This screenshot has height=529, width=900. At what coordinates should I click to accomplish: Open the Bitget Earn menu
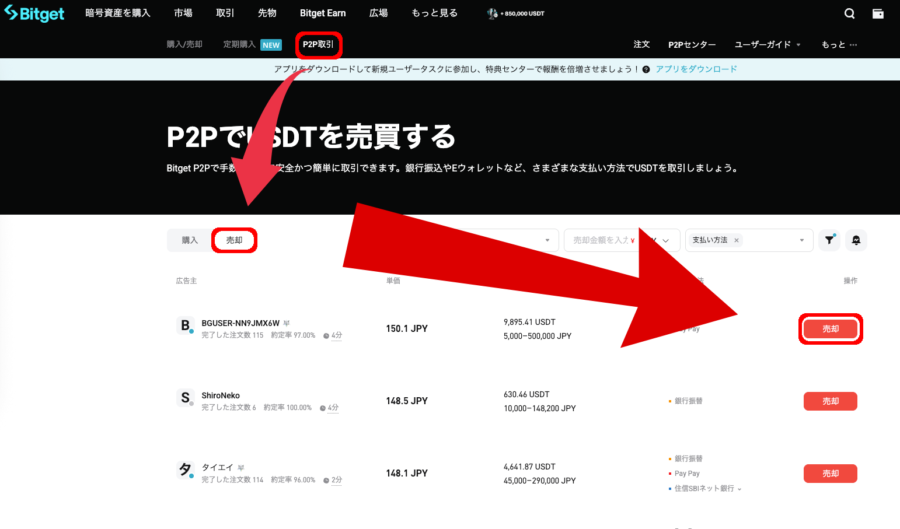tap(323, 13)
